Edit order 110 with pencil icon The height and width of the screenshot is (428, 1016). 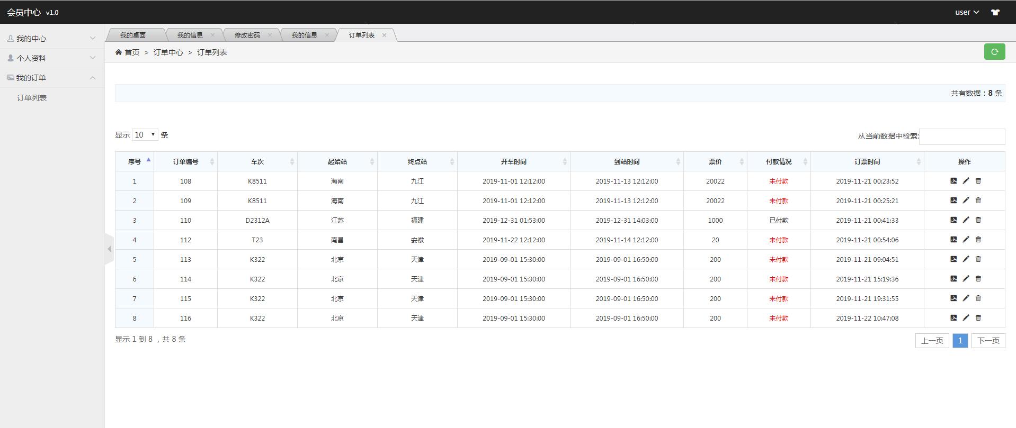tap(966, 220)
